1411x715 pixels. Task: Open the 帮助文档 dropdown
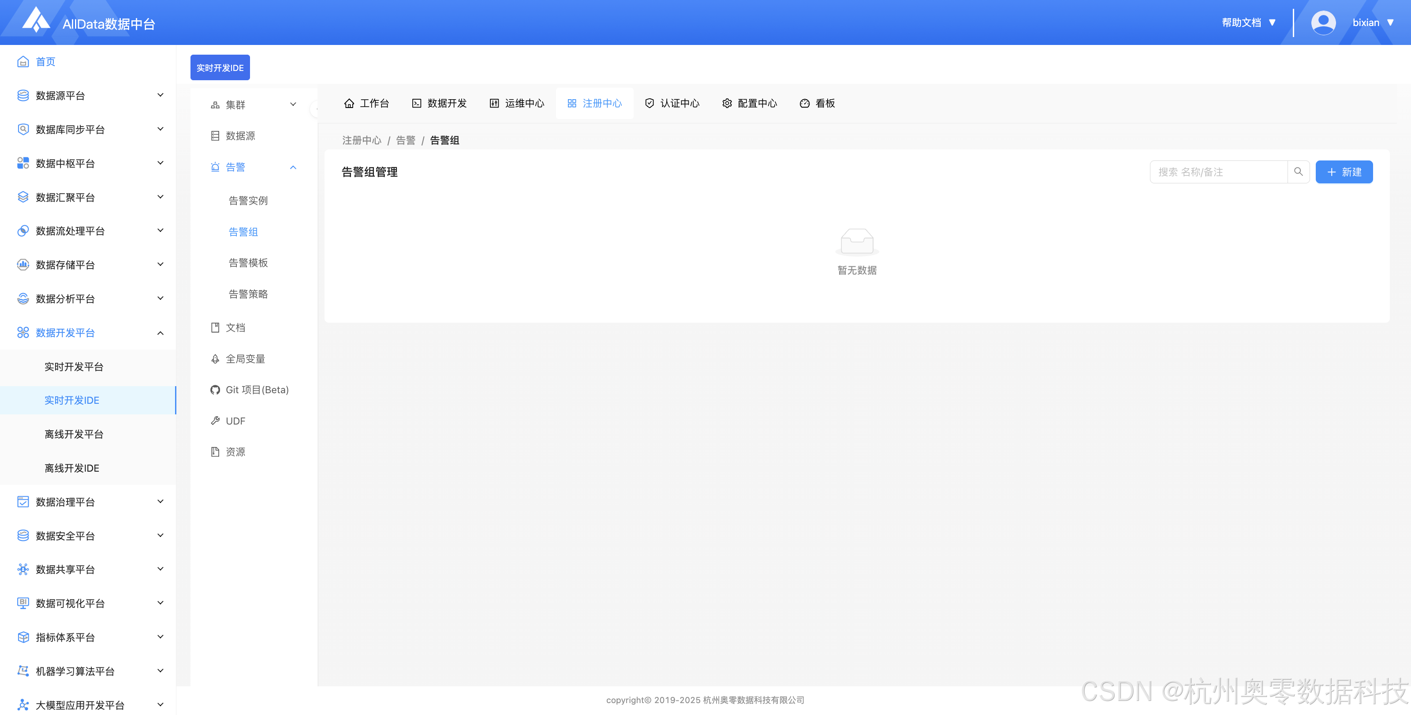tap(1248, 22)
